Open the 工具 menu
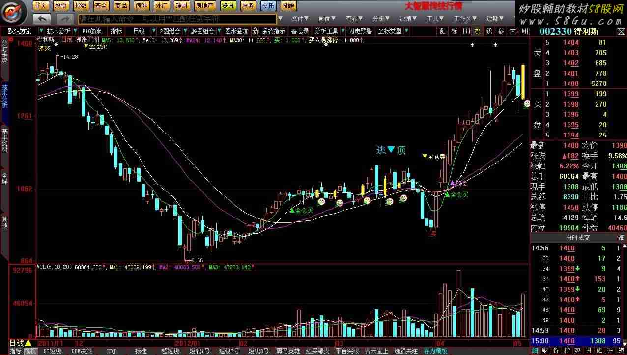 [435, 19]
